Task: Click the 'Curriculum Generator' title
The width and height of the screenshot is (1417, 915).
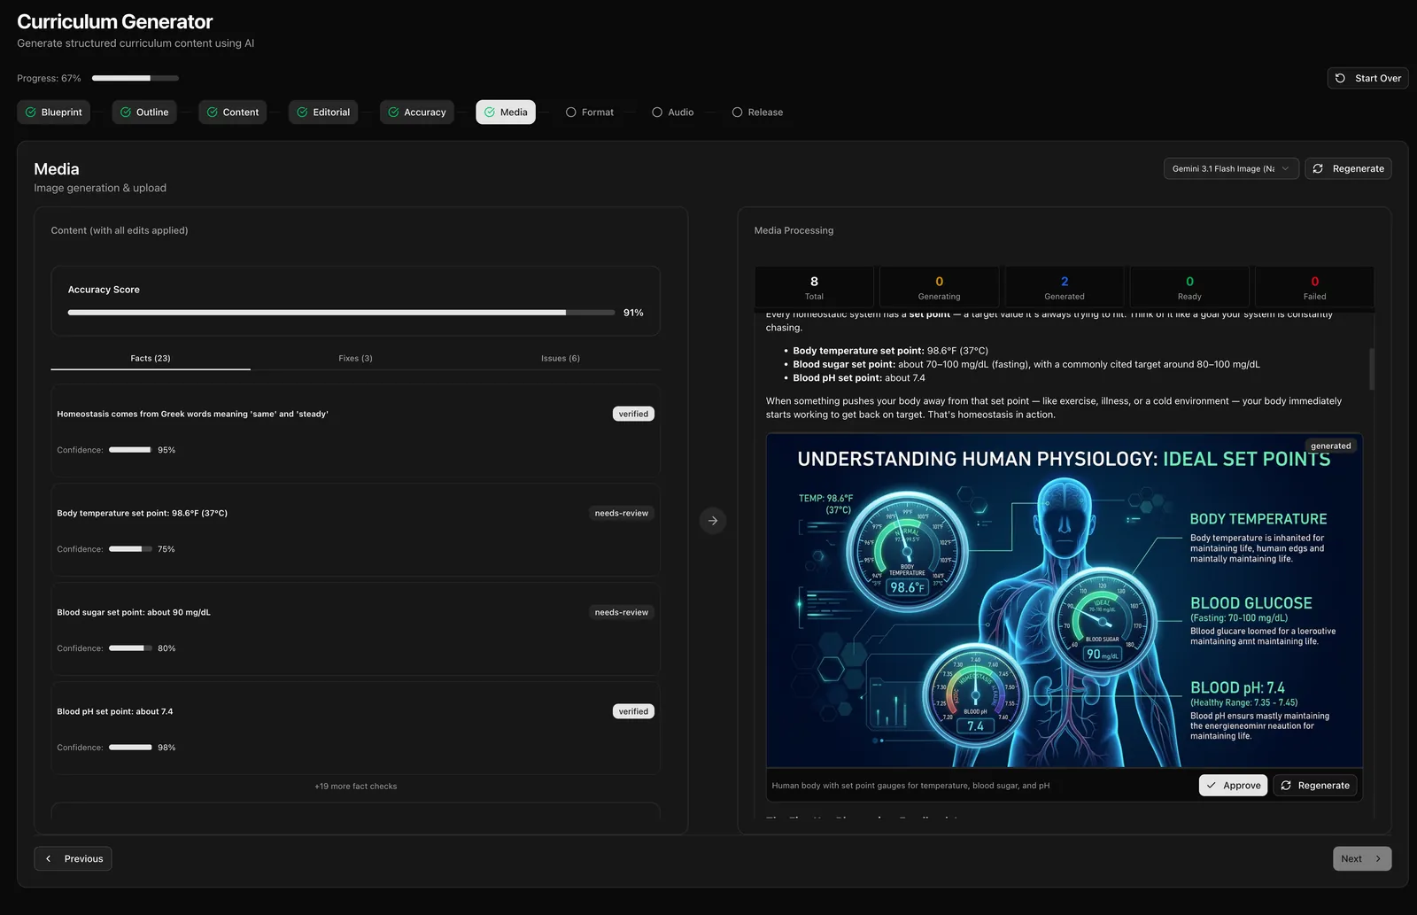Action: 115,21
